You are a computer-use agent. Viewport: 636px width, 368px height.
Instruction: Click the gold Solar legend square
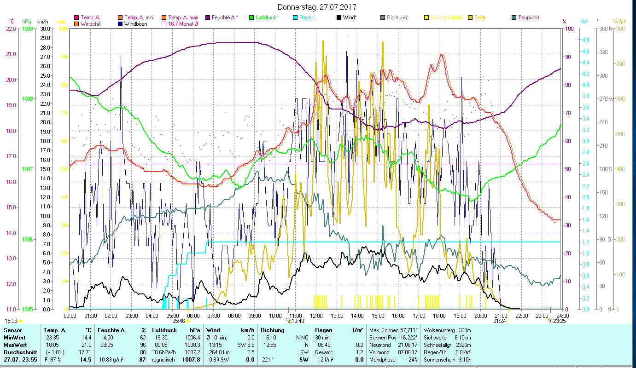coord(470,17)
